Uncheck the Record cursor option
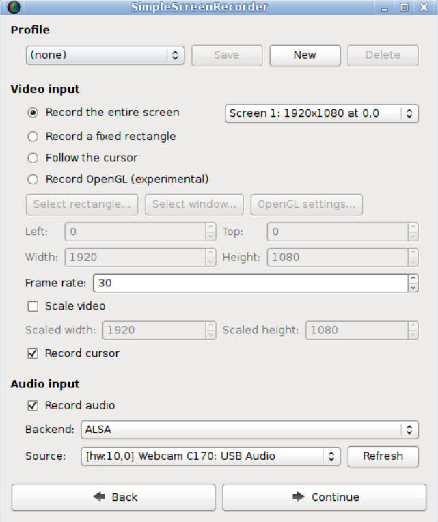 click(x=33, y=353)
